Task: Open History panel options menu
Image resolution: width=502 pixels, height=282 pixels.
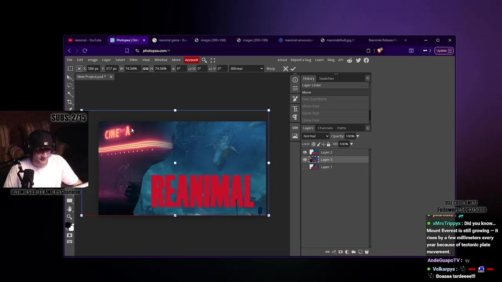Action: 367,78
